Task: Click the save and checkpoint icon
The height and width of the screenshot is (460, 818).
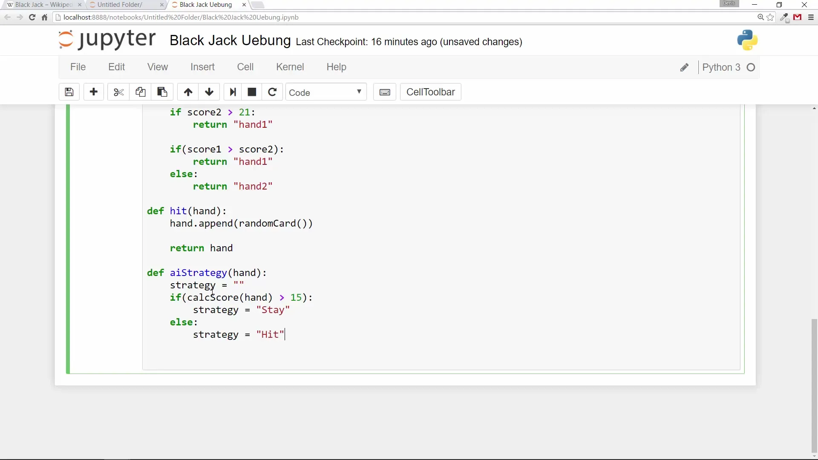Action: (x=69, y=92)
